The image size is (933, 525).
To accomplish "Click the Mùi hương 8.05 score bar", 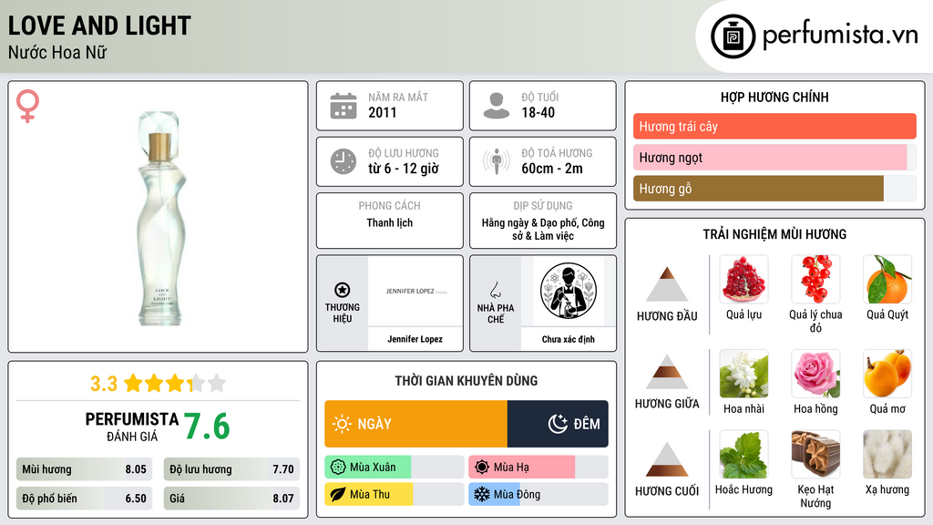I will pyautogui.click(x=84, y=469).
